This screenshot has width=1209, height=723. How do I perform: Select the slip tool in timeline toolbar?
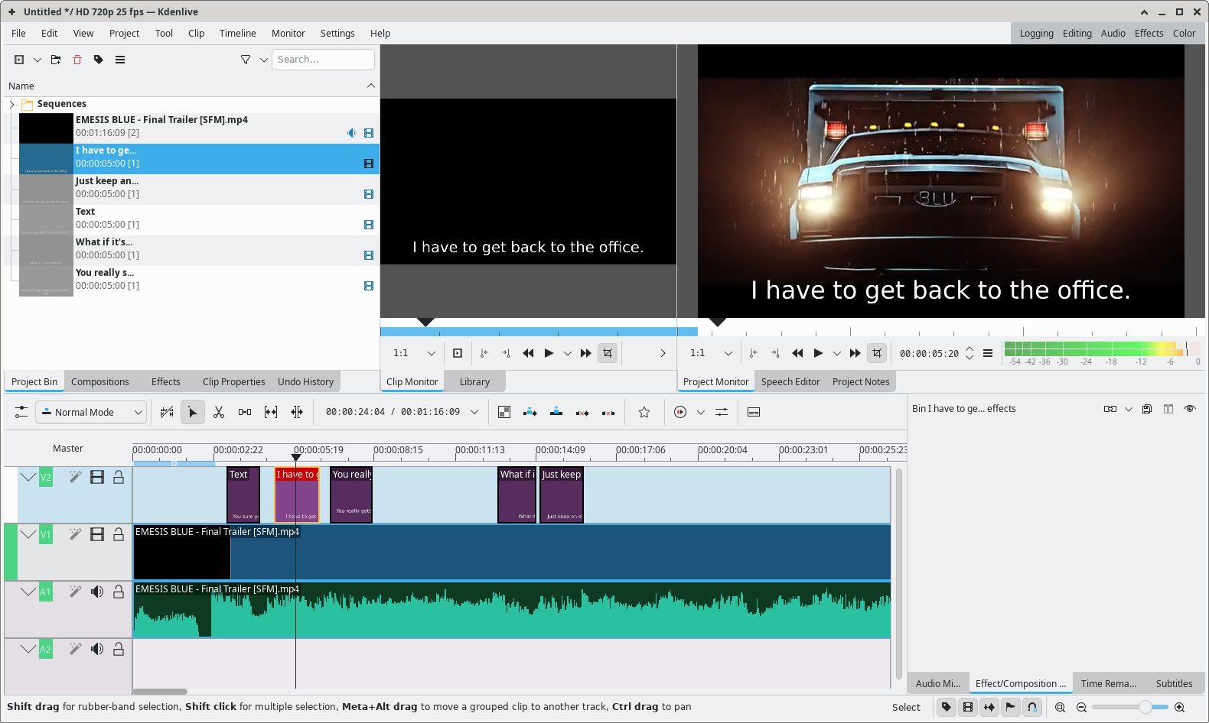(271, 412)
